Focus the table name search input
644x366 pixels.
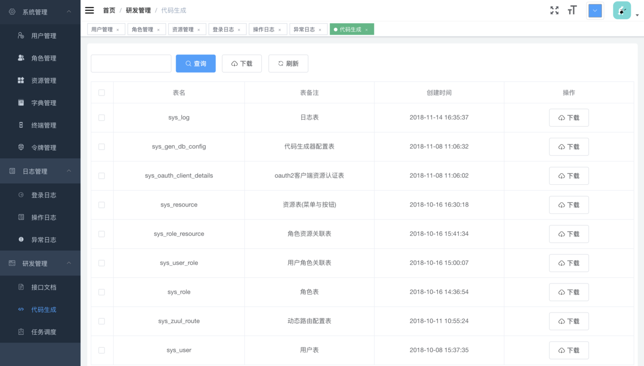(x=131, y=63)
